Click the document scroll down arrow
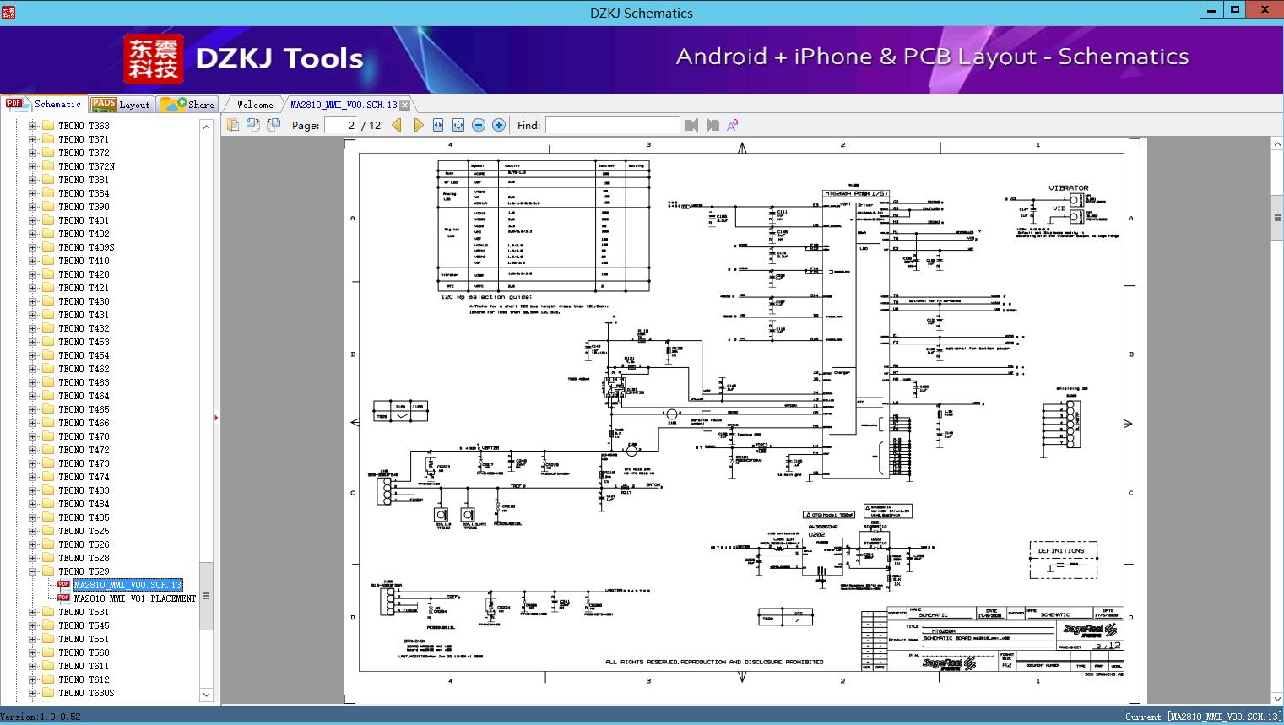Image resolution: width=1284 pixels, height=725 pixels. point(1277,698)
